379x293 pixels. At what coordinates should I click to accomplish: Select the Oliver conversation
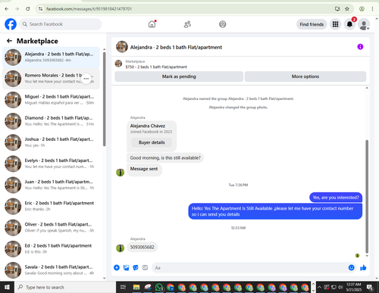point(51,227)
